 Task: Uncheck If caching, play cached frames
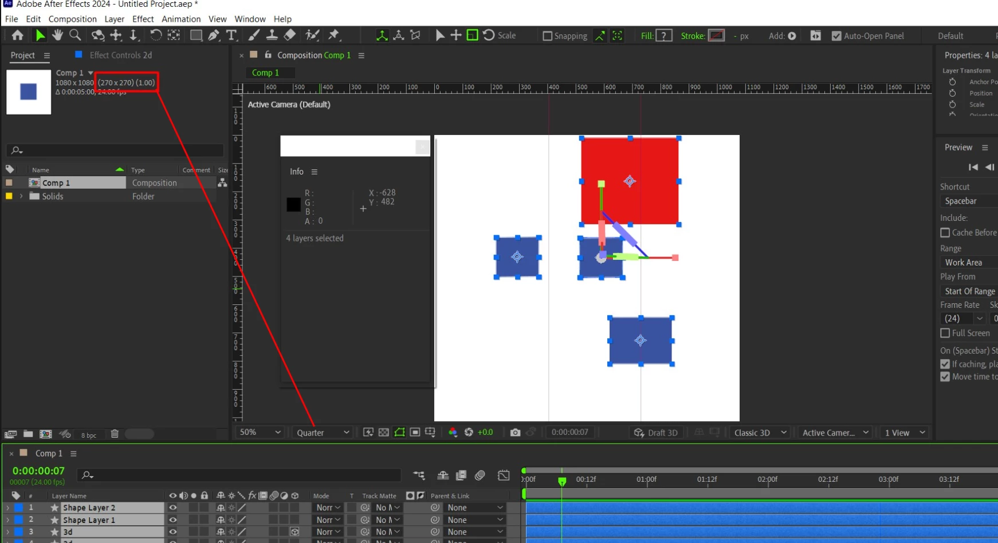tap(945, 364)
